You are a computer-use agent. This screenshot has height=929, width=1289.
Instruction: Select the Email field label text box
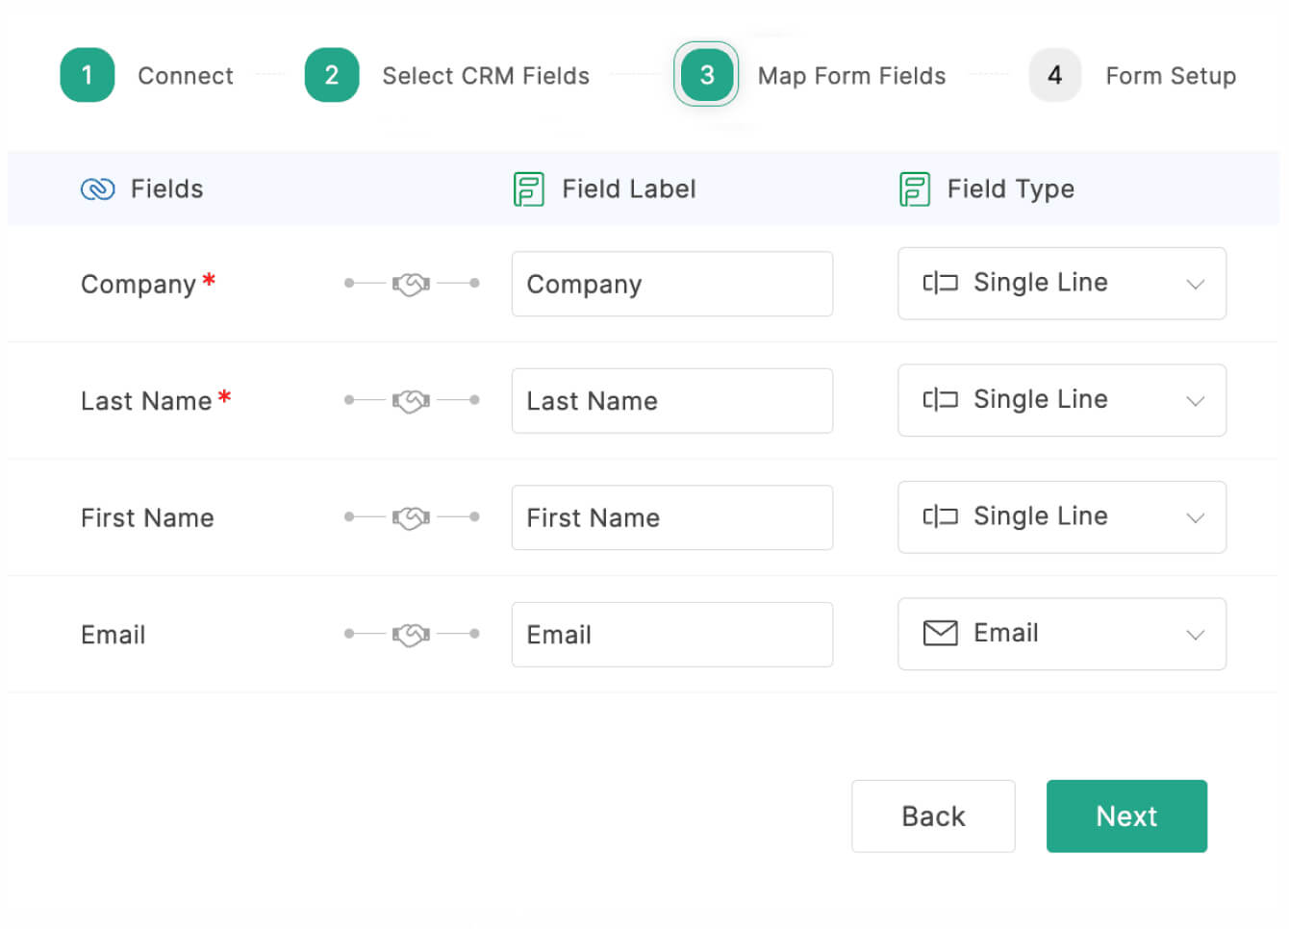pos(671,635)
